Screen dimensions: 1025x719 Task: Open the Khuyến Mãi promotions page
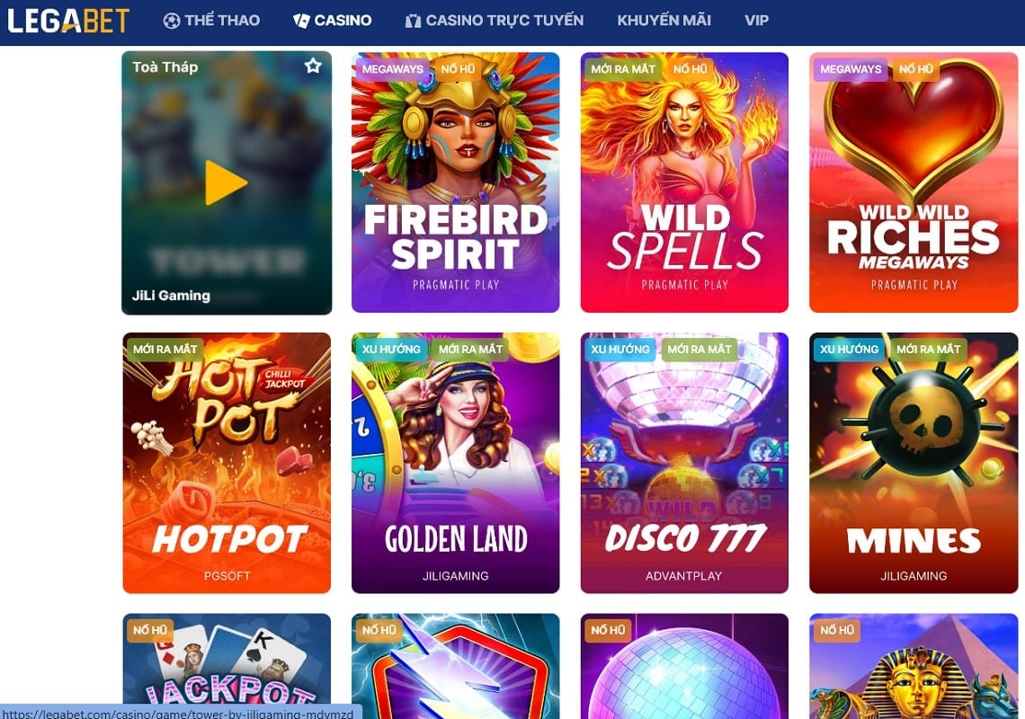pos(664,21)
